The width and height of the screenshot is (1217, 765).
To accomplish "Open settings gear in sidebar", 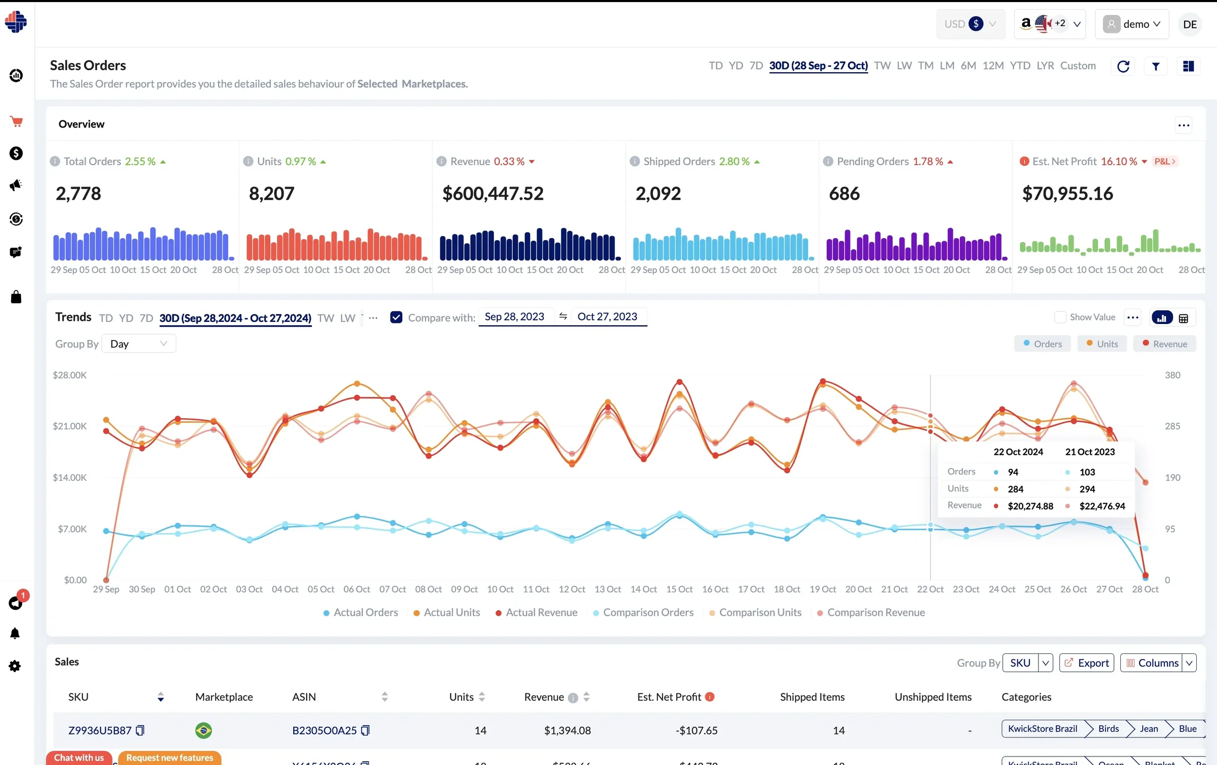I will (15, 666).
